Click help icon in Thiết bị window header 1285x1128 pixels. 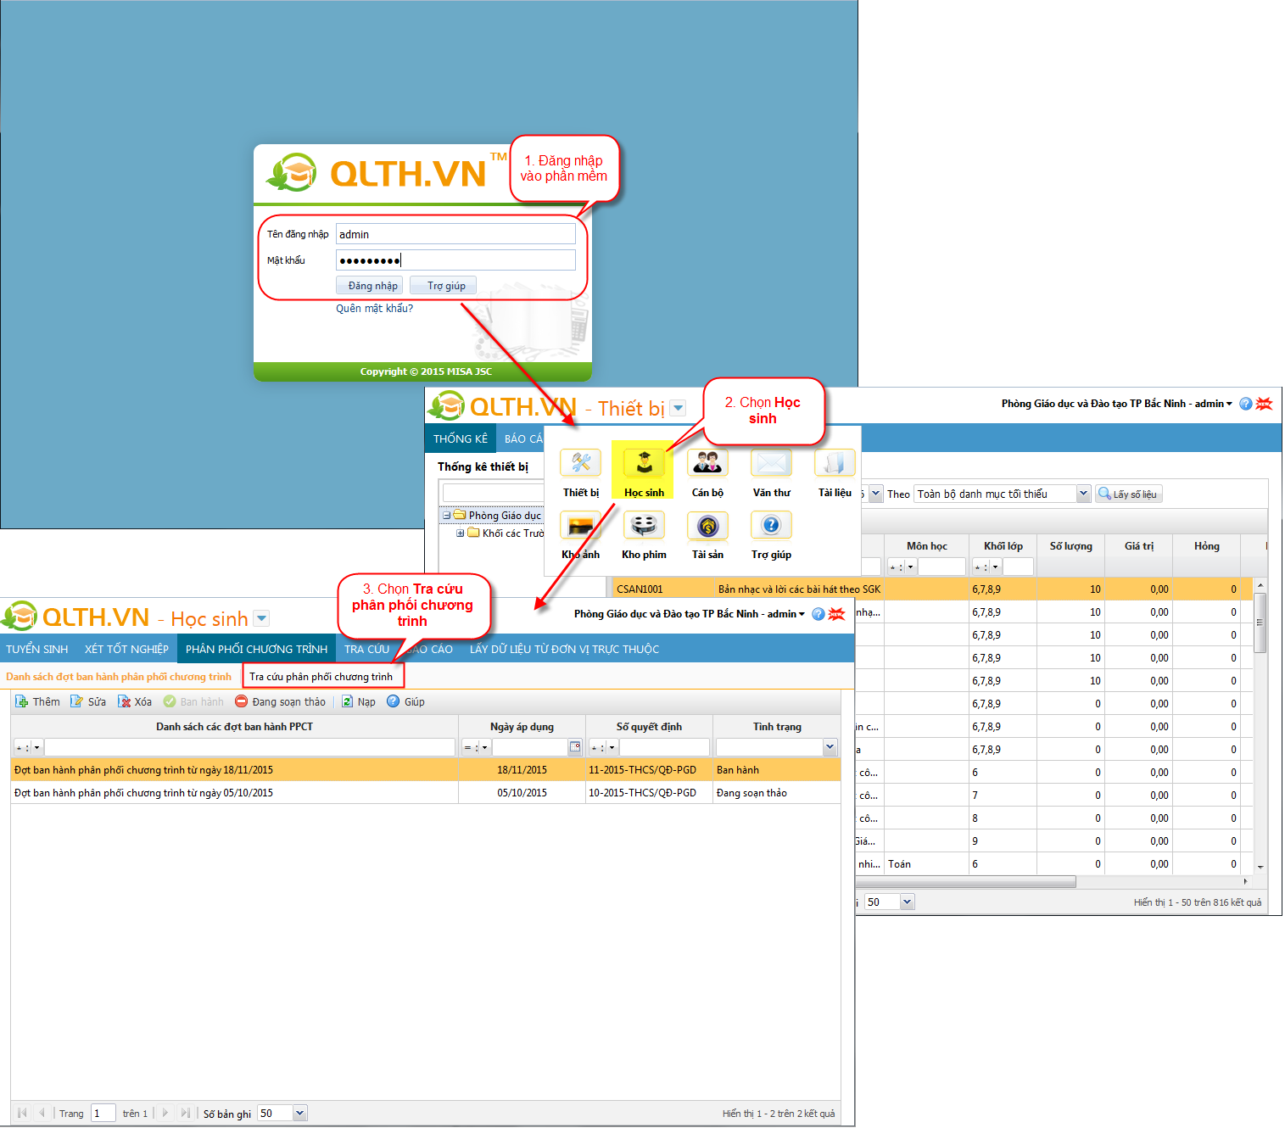[x=1246, y=404]
